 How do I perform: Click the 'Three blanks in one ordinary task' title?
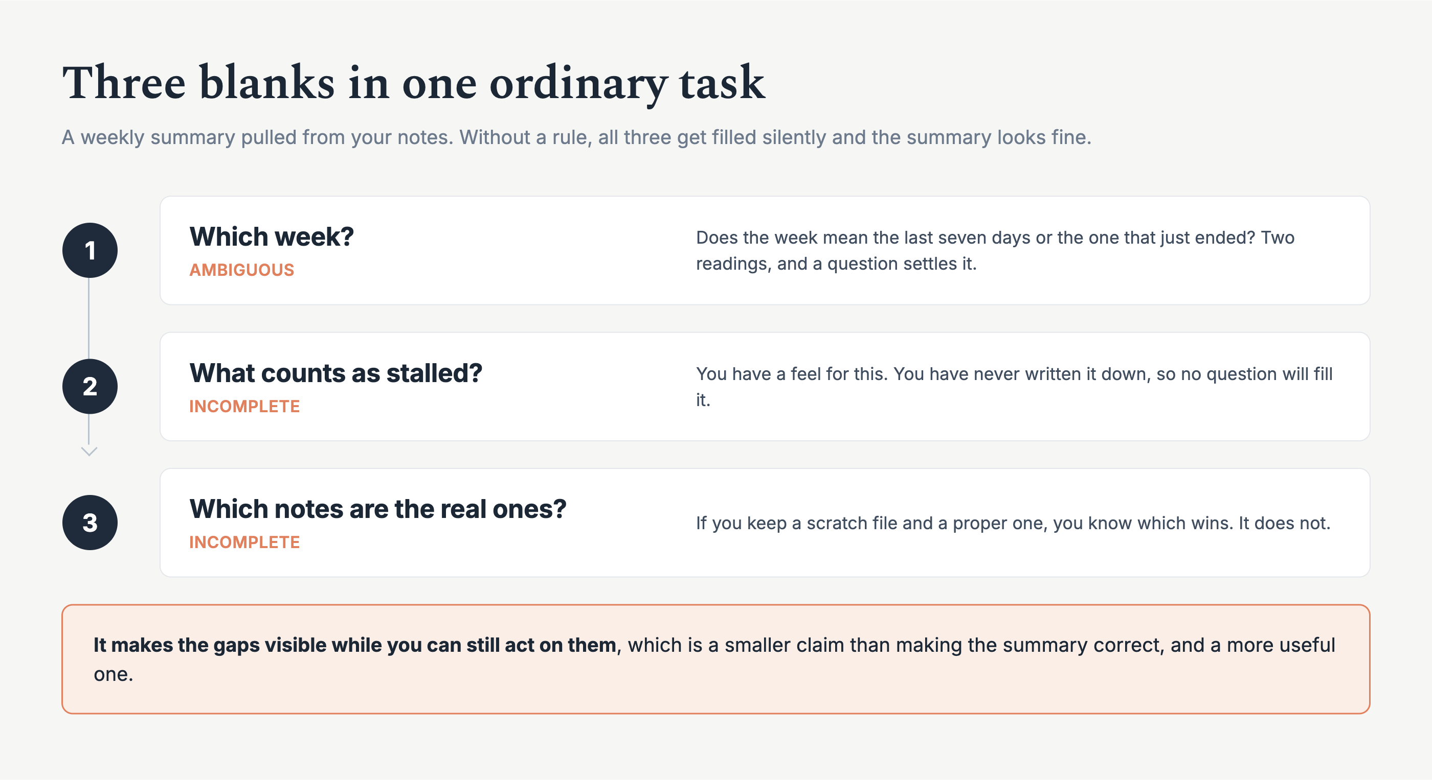click(x=414, y=83)
